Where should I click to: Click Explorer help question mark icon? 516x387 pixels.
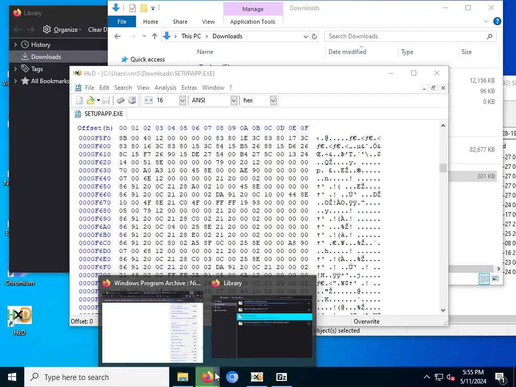pyautogui.click(x=497, y=21)
